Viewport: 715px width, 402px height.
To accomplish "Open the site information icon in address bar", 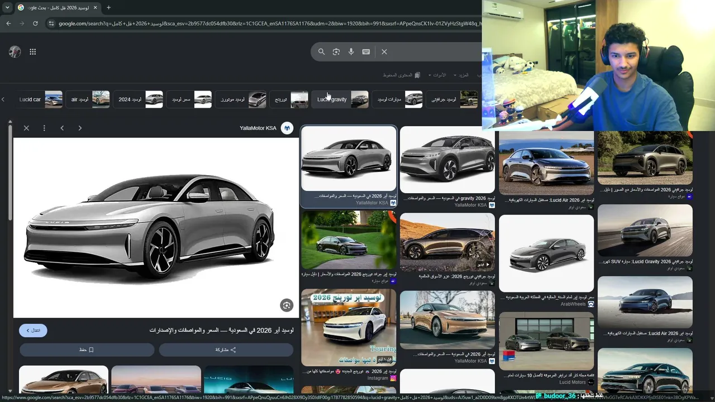I will (51, 23).
